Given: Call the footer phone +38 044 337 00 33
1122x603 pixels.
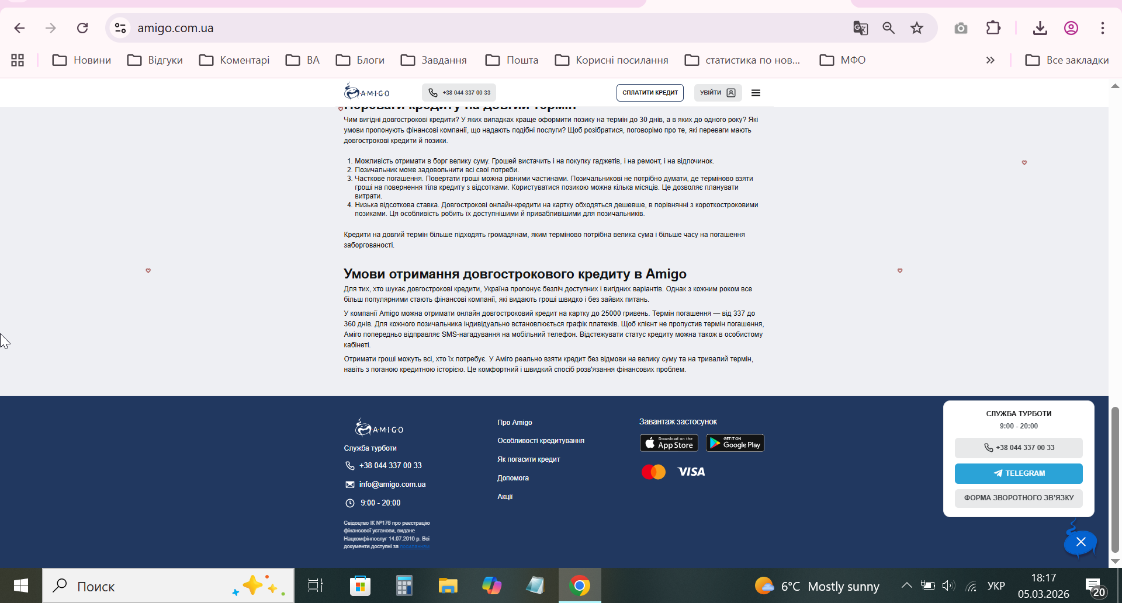Looking at the screenshot, I should click(x=383, y=465).
